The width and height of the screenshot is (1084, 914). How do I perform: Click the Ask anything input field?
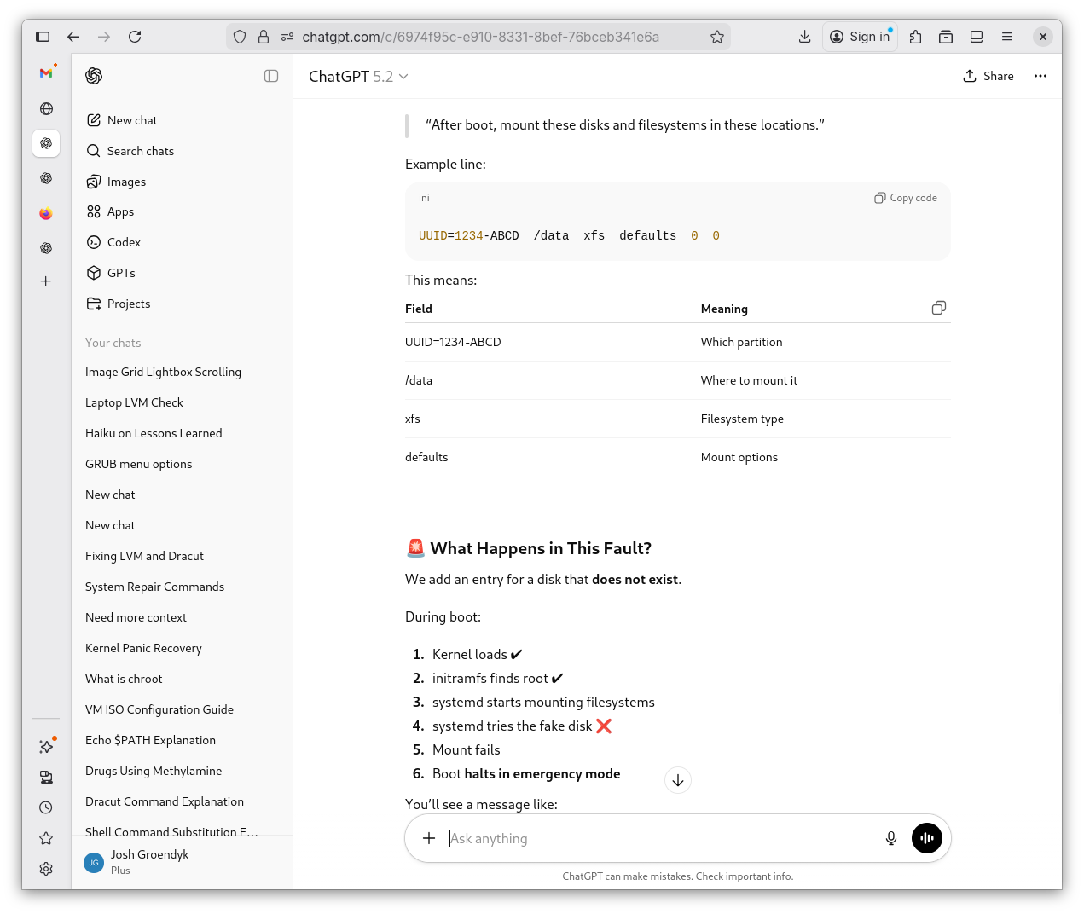click(x=657, y=838)
